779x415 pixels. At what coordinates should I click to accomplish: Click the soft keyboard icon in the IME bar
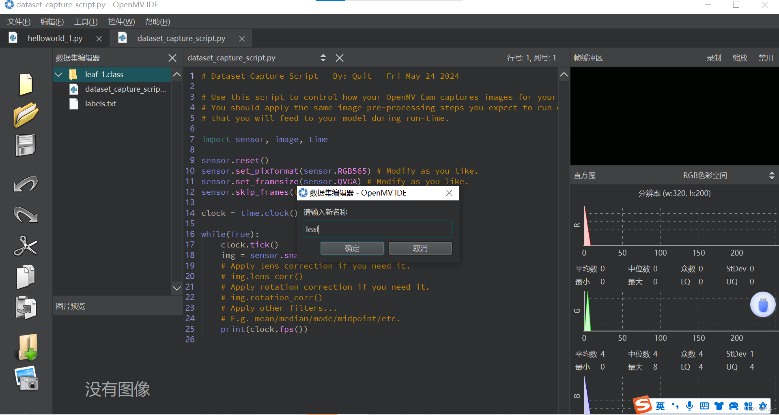[704, 406]
